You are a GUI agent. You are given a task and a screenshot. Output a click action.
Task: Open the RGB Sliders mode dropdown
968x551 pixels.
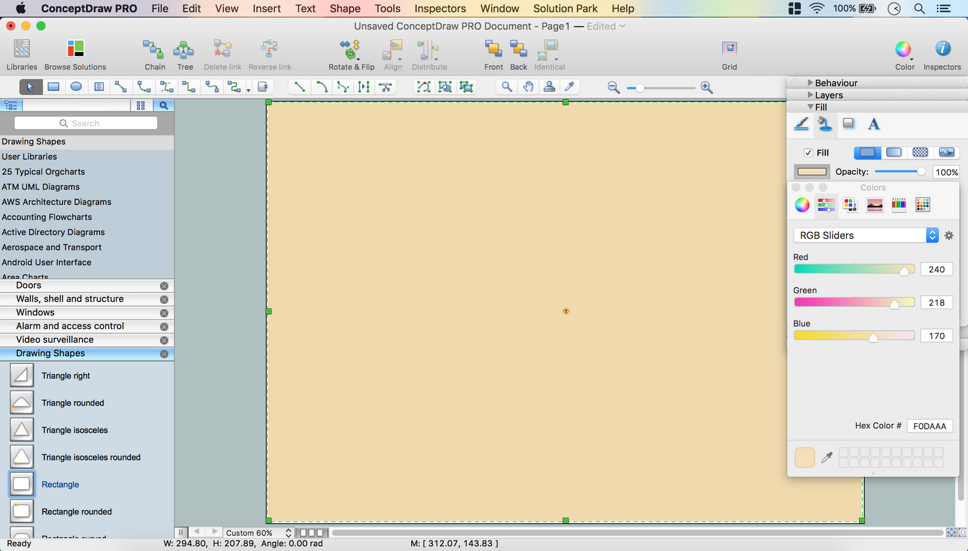[x=865, y=235]
